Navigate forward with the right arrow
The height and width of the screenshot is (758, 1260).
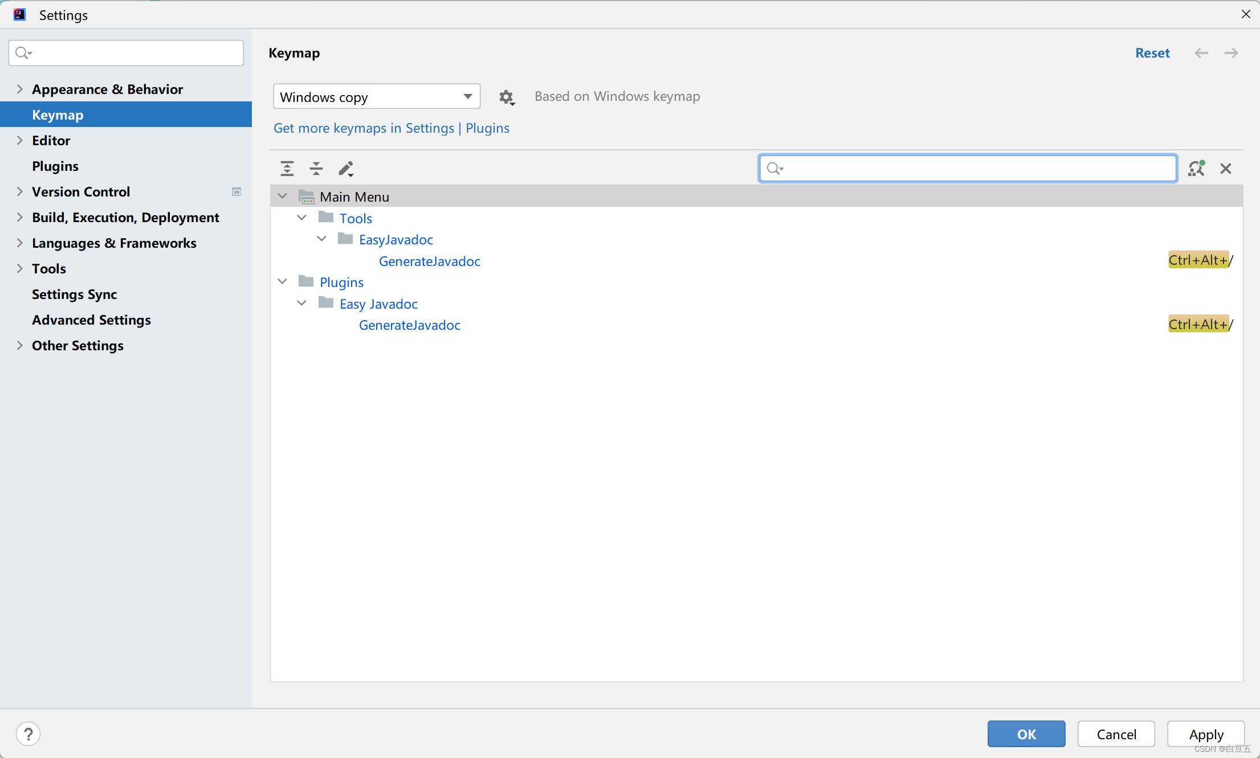pos(1232,53)
